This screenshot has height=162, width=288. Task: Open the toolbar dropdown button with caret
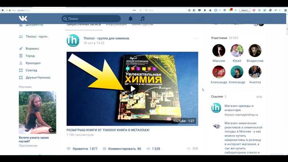[245, 10]
